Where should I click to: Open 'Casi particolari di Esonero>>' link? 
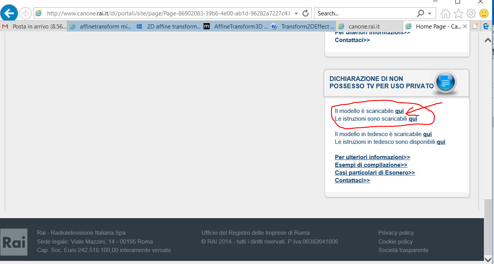point(375,173)
